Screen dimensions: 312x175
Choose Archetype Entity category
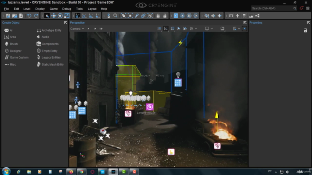[x=49, y=30]
